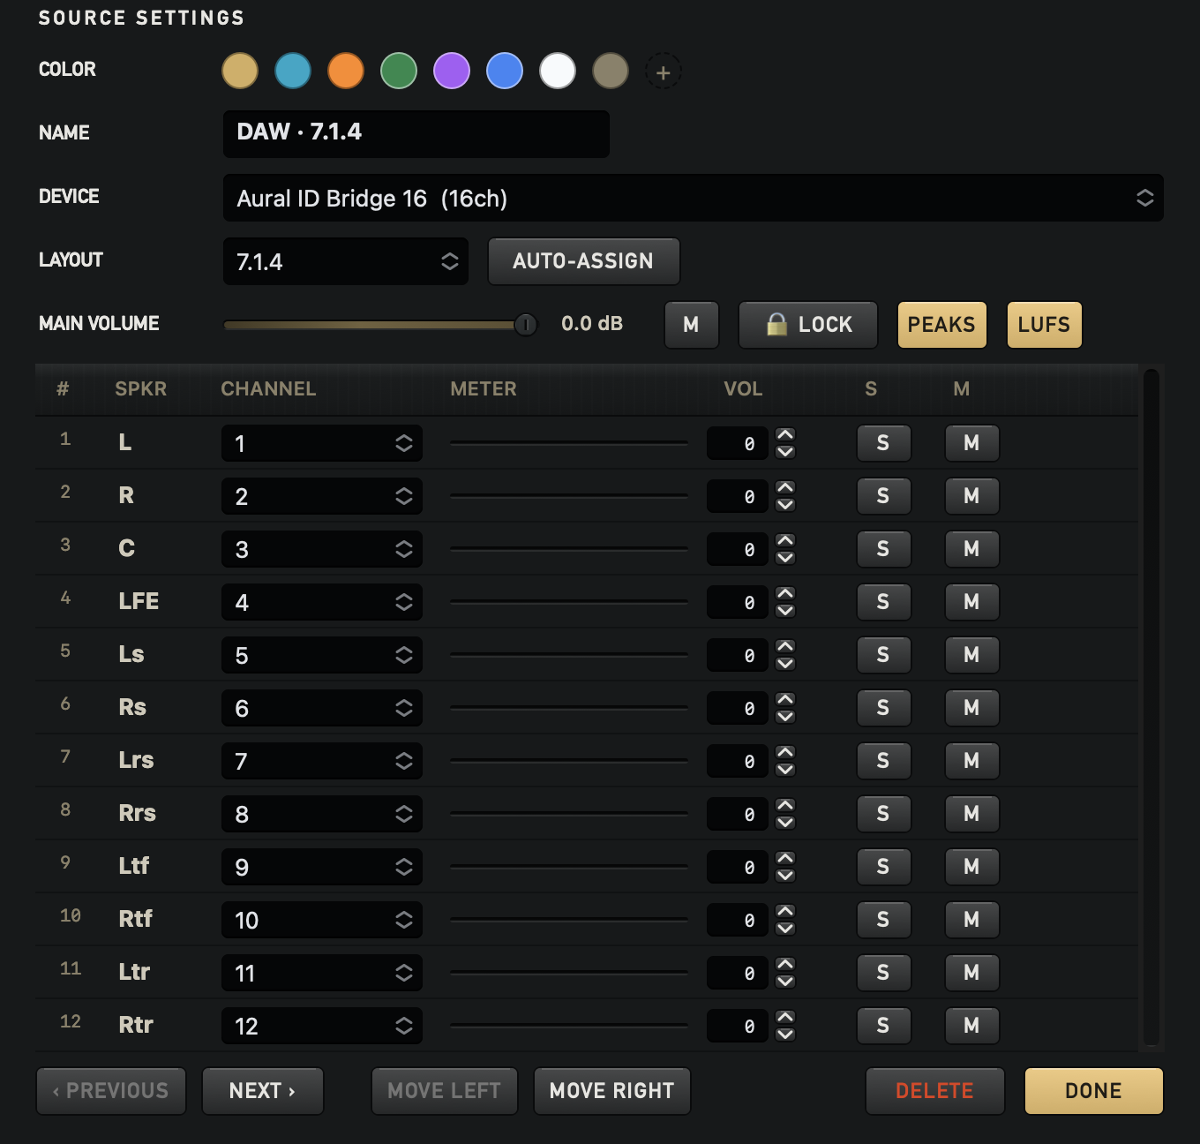Choose the bright blue color swatch
The width and height of the screenshot is (1200, 1144).
505,71
